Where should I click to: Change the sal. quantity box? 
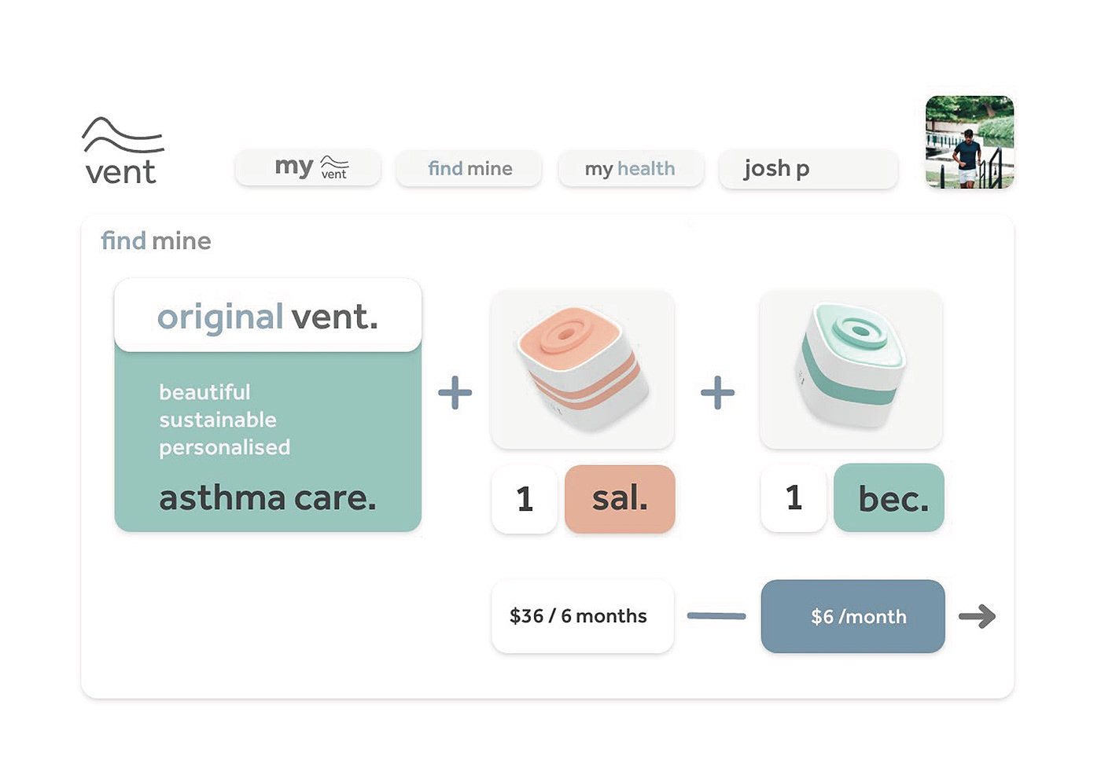525,499
